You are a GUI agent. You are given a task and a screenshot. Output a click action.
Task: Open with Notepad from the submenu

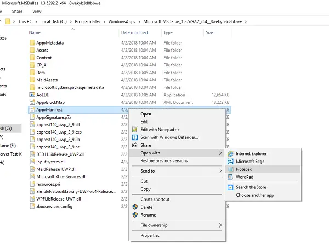pyautogui.click(x=263, y=169)
